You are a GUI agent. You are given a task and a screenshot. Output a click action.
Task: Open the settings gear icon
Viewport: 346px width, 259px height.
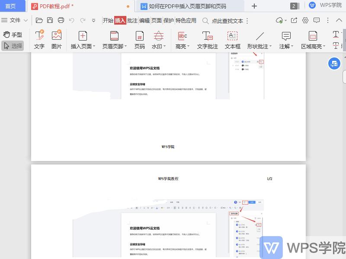pos(305,20)
